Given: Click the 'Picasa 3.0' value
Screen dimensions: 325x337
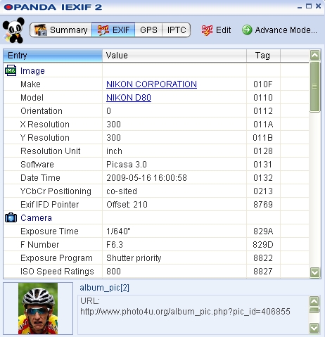Looking at the screenshot, I should click(x=127, y=165).
